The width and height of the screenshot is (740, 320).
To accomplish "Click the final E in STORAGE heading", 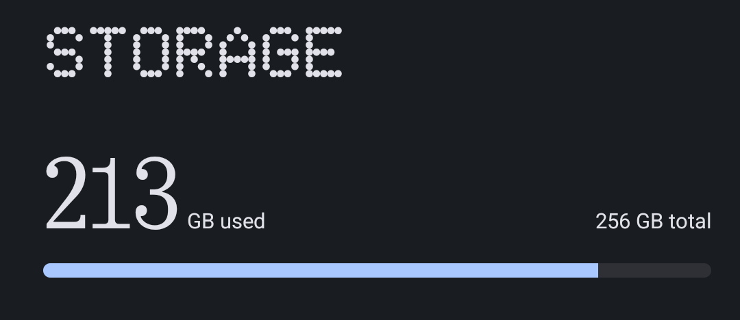I will (x=321, y=53).
